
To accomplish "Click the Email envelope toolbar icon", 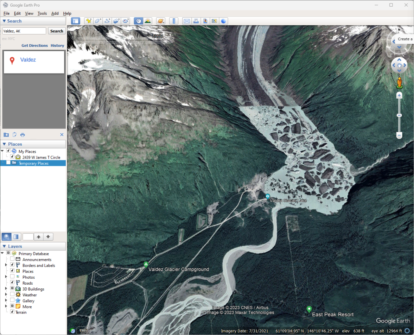I will (187, 21).
